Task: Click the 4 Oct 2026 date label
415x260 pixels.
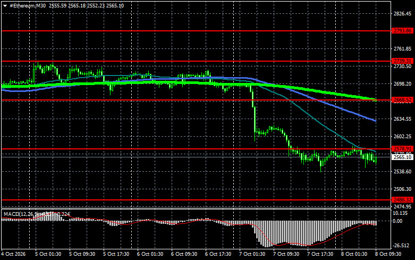Action: tap(13, 254)
